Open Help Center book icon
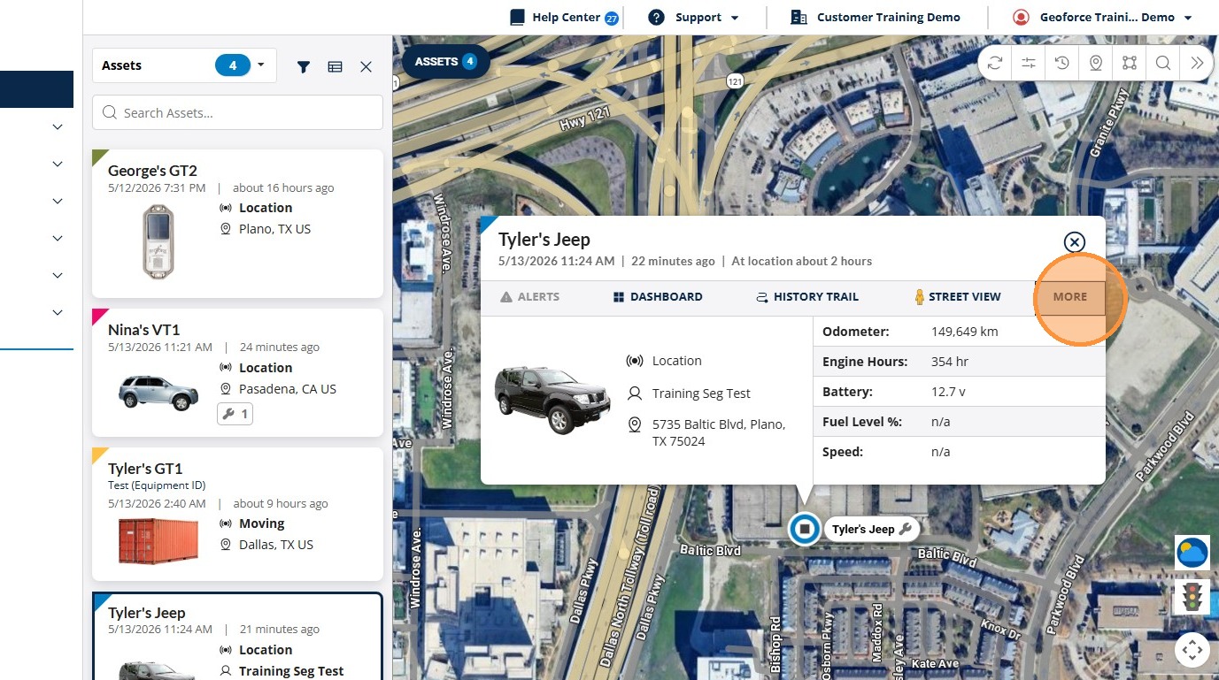This screenshot has width=1219, height=680. [517, 18]
